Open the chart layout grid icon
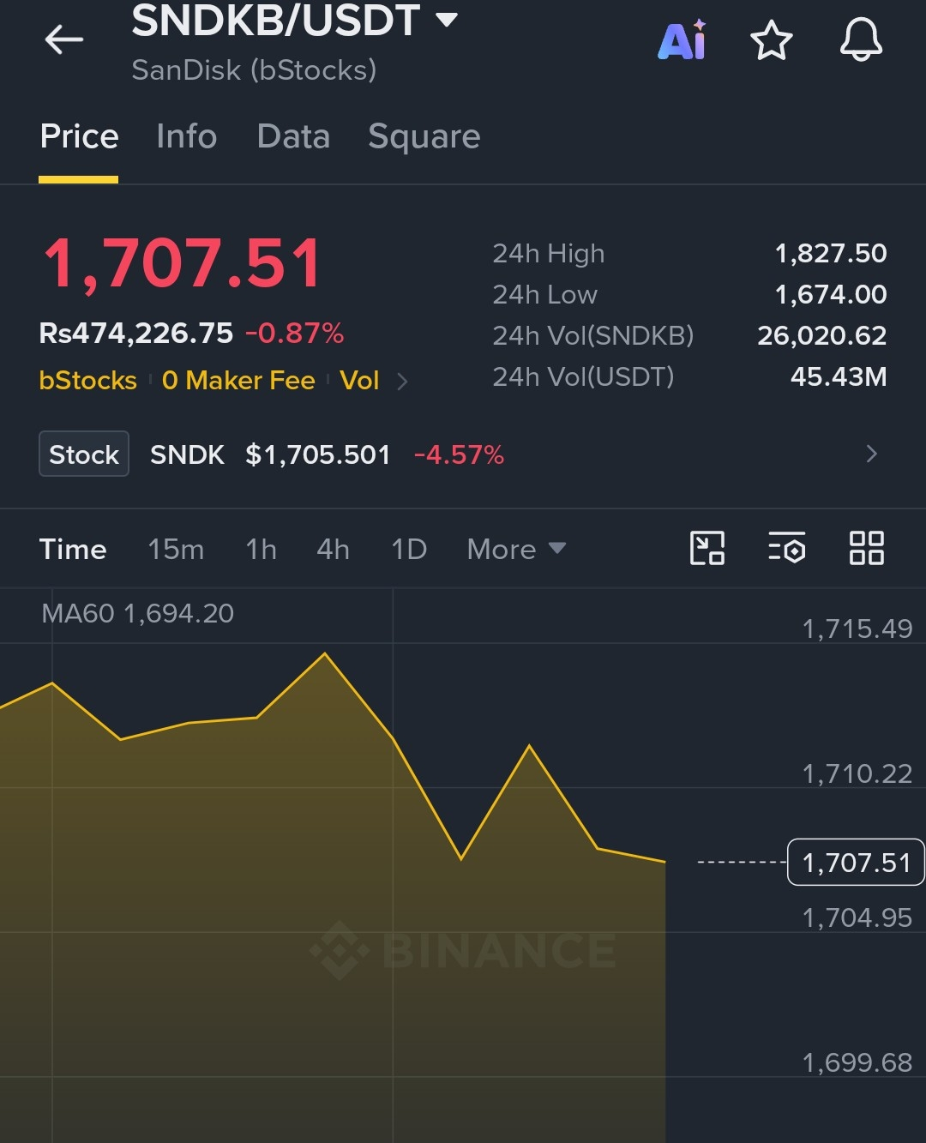 pos(866,548)
